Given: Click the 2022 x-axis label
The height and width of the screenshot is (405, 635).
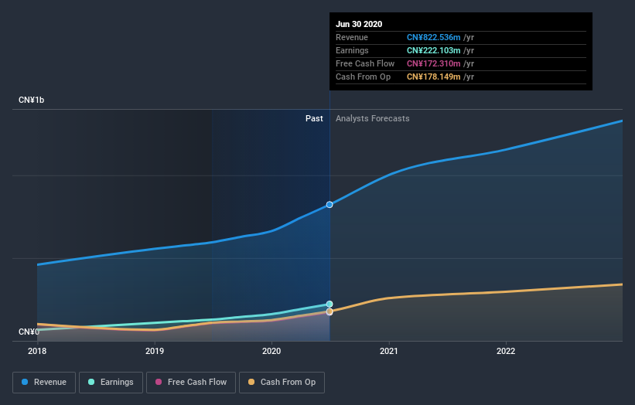Looking at the screenshot, I should (506, 351).
